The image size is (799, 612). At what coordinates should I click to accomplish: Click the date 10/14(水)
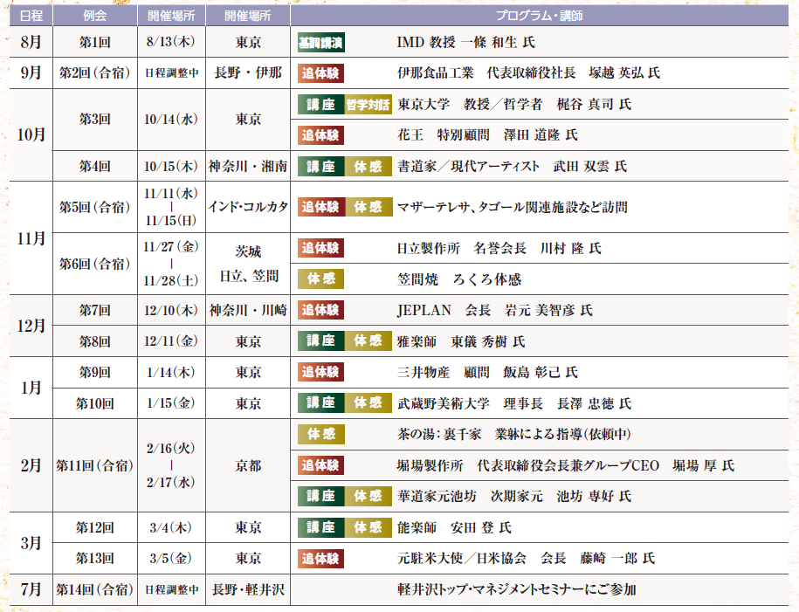coord(171,120)
